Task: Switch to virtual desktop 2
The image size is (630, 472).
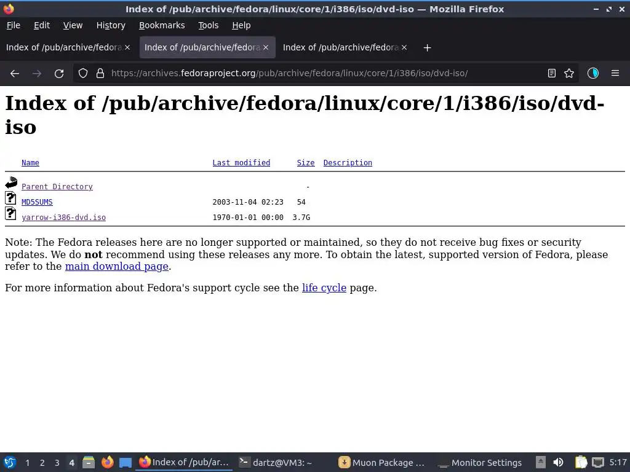Action: (42, 463)
